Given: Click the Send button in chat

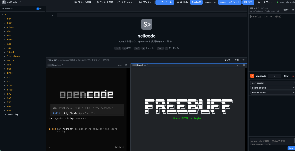Looking at the screenshot, I should click(x=291, y=148).
